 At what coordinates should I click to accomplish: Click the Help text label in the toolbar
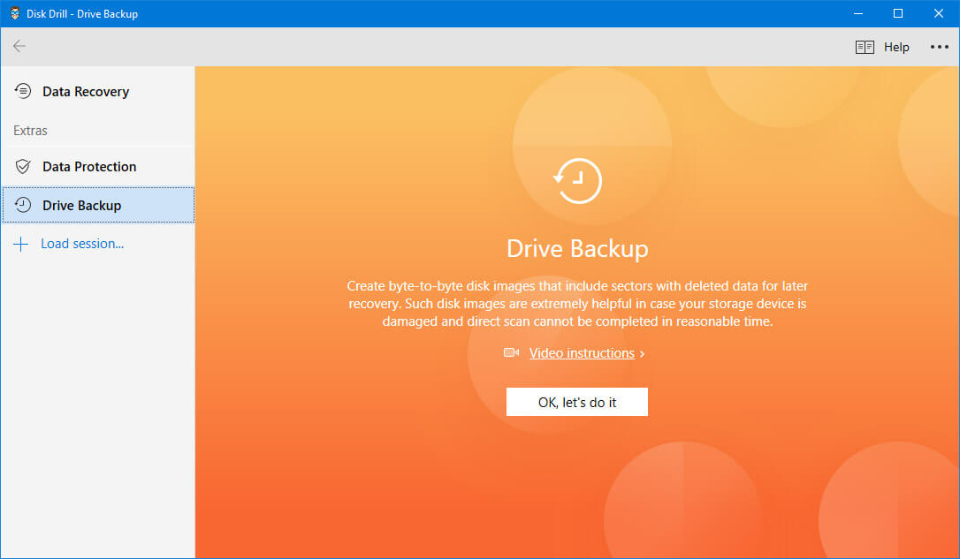coord(896,47)
